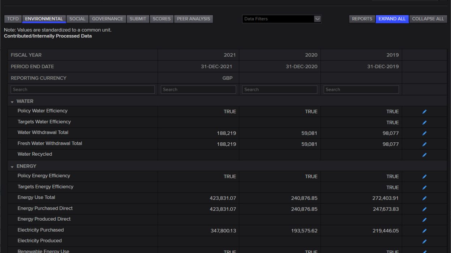Open the REPORTS panel
Image resolution: width=451 pixels, height=253 pixels.
362,19
